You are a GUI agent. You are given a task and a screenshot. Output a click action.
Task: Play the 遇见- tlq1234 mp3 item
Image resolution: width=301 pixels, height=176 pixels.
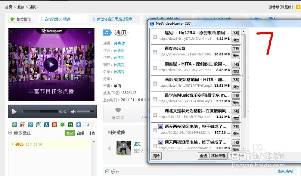pos(236,40)
